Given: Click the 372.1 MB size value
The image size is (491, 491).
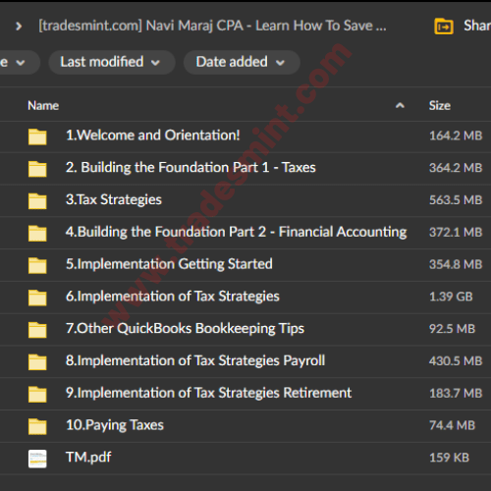Looking at the screenshot, I should pyautogui.click(x=456, y=232).
